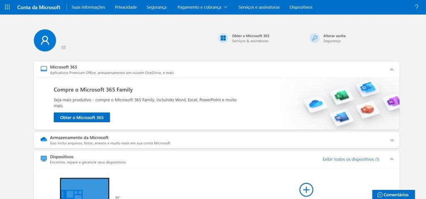The height and width of the screenshot is (199, 426).
Task: Click the OneNote app tile
Action: [x=391, y=102]
